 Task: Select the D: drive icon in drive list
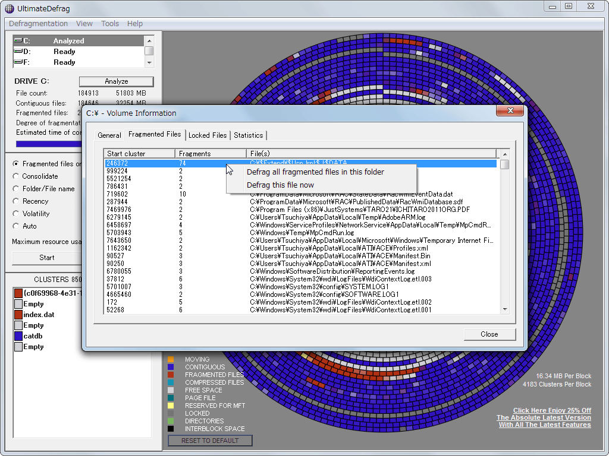point(18,51)
